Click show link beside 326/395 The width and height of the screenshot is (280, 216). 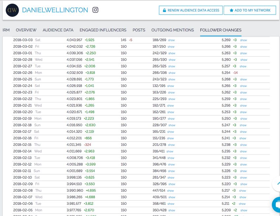[172, 184]
